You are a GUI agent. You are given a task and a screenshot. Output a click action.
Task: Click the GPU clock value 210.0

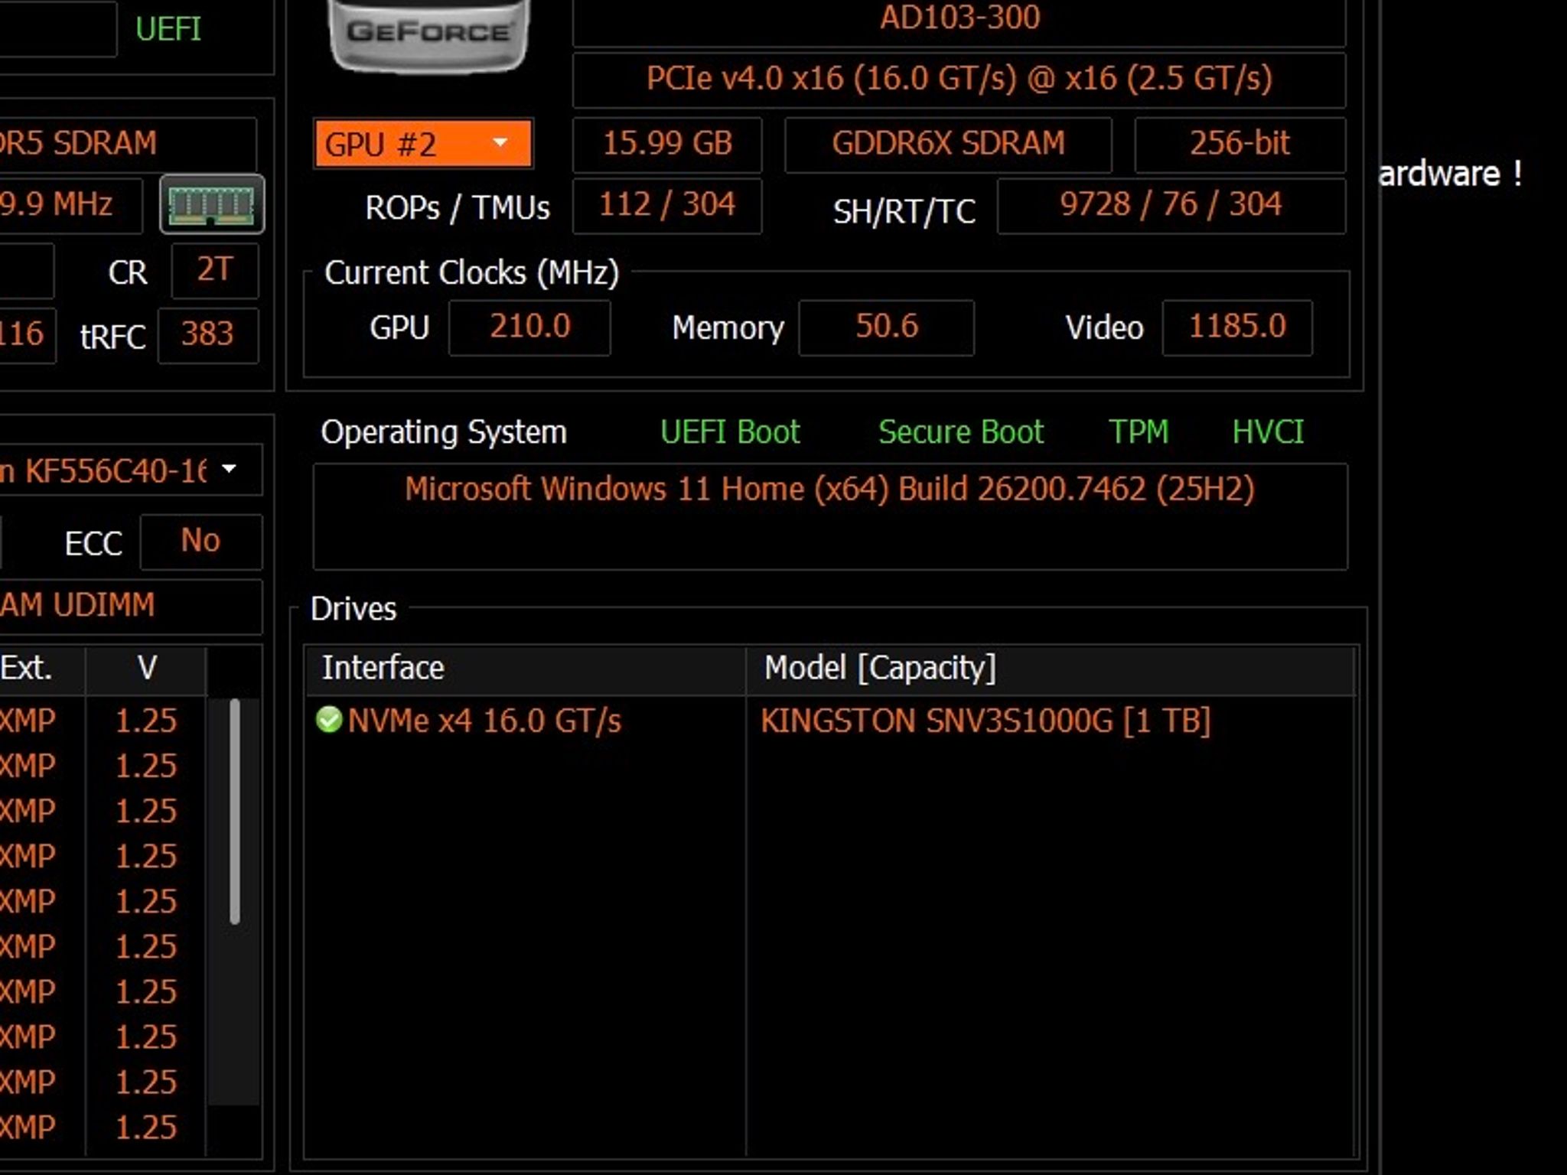click(529, 327)
